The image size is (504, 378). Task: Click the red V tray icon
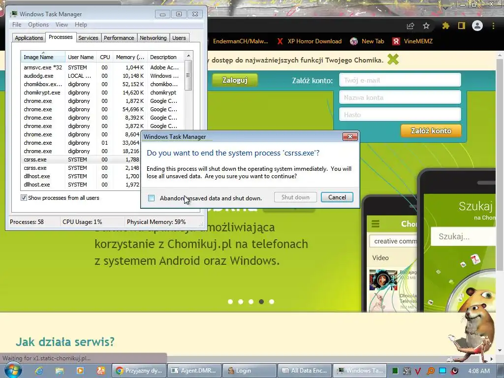tap(418, 371)
